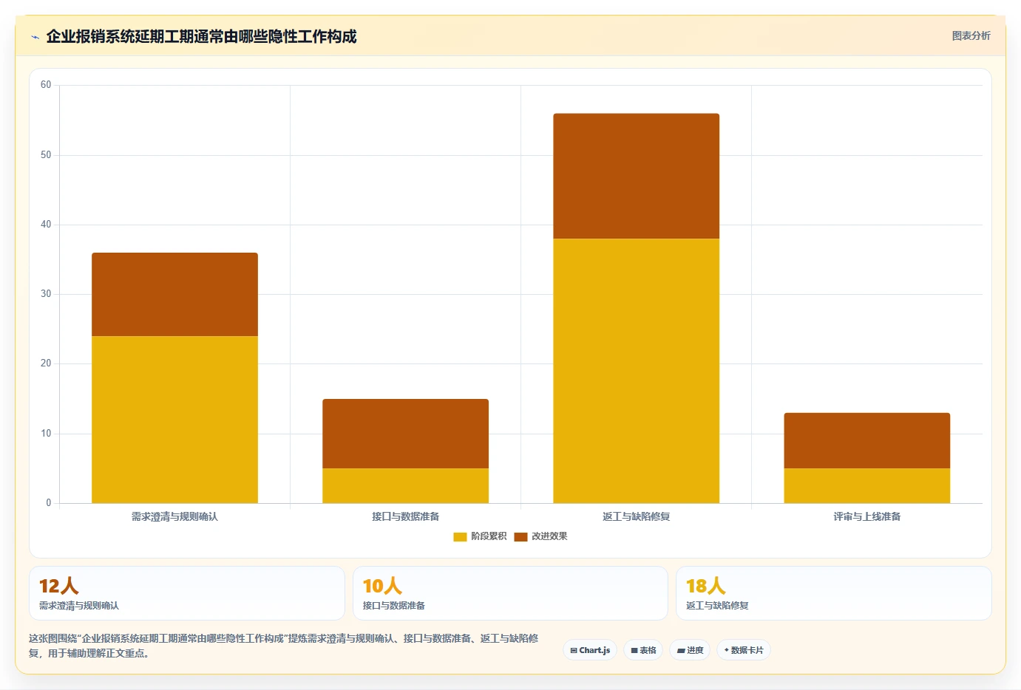This screenshot has width=1021, height=690.
Task: Open the 进度 tag chip
Action: tap(690, 650)
